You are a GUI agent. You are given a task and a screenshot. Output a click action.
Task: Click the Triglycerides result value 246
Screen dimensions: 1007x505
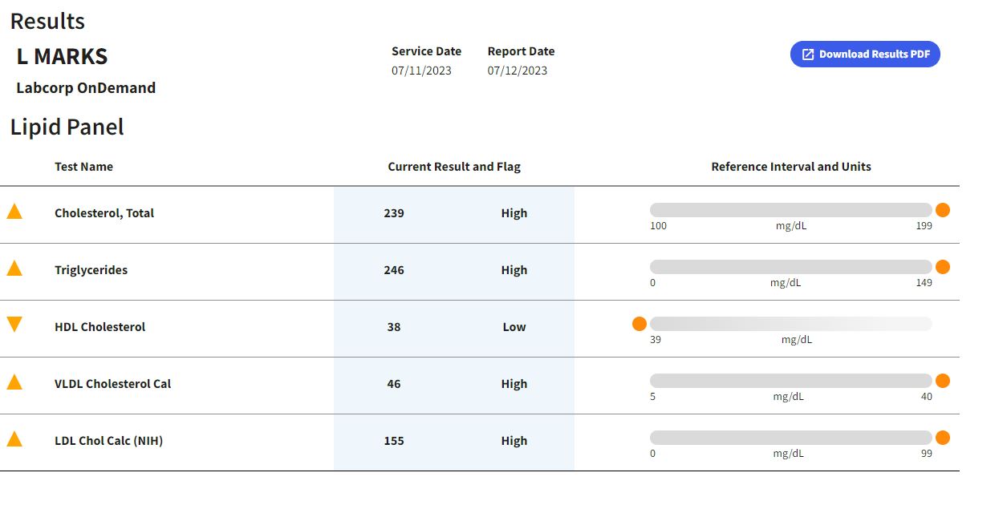(394, 270)
